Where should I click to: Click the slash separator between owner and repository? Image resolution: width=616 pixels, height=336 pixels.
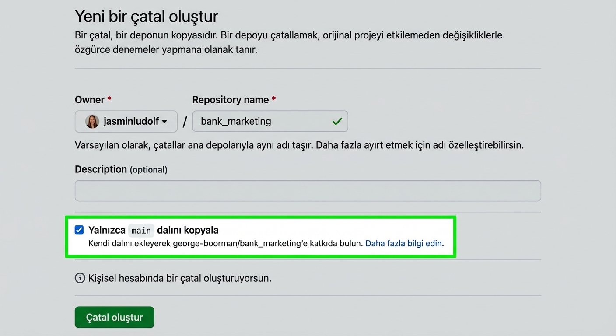tap(185, 122)
